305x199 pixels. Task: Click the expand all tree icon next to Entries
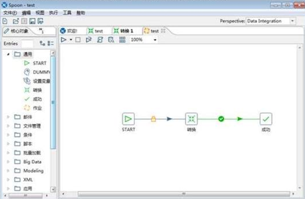[x=42, y=43]
